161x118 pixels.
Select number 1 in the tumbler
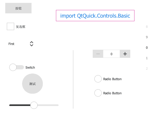(x=147, y=58)
